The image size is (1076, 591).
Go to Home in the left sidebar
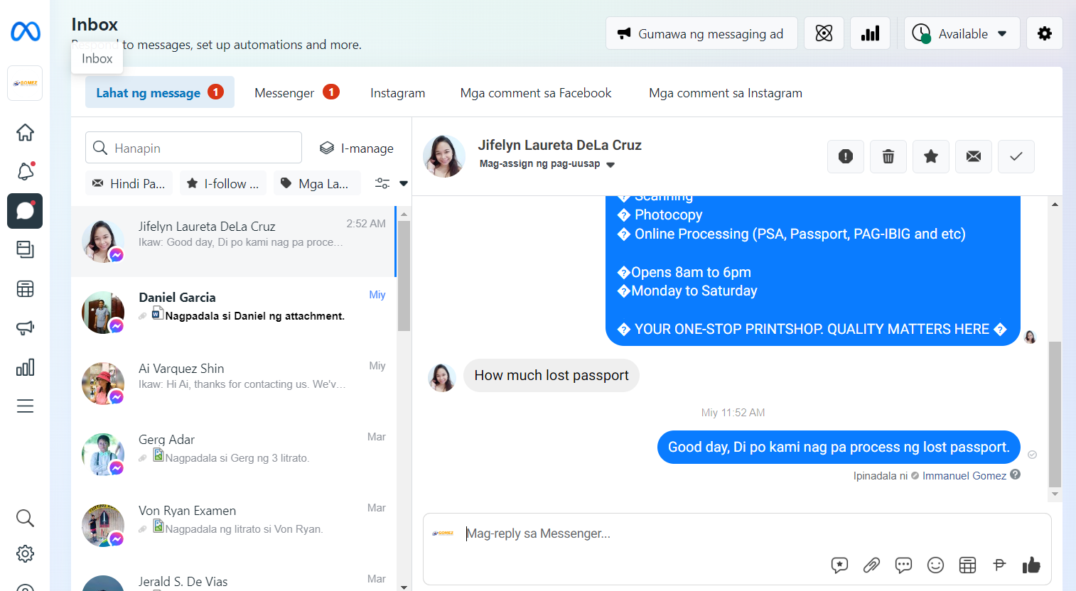click(x=25, y=132)
